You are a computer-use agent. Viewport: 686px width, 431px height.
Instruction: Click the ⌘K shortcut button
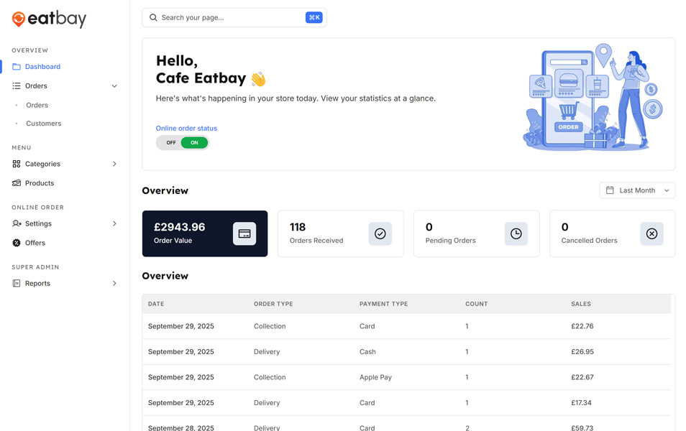click(314, 17)
